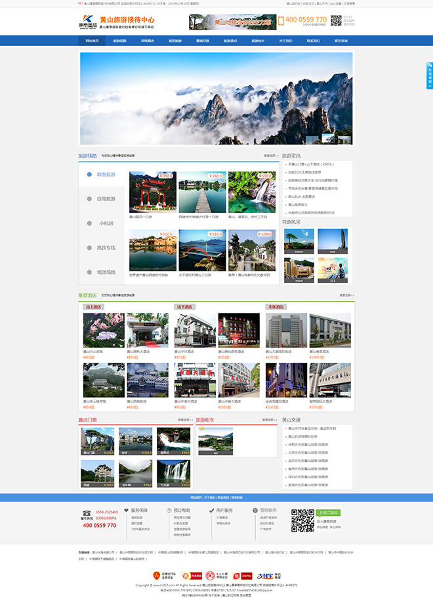Select the 高铁专线 route category
This screenshot has width=433, height=598.
(106, 248)
